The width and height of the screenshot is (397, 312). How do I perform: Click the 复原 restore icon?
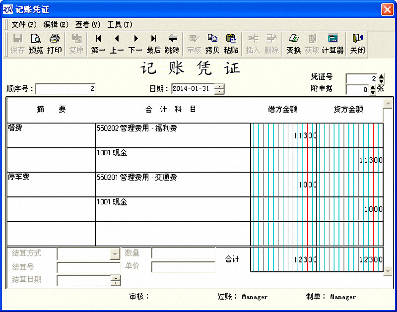76,44
